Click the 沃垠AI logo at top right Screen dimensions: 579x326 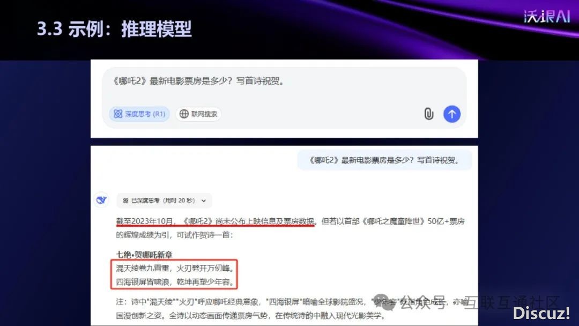pos(547,17)
